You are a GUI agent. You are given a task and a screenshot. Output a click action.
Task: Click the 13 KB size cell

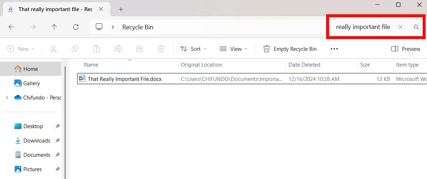tap(384, 79)
